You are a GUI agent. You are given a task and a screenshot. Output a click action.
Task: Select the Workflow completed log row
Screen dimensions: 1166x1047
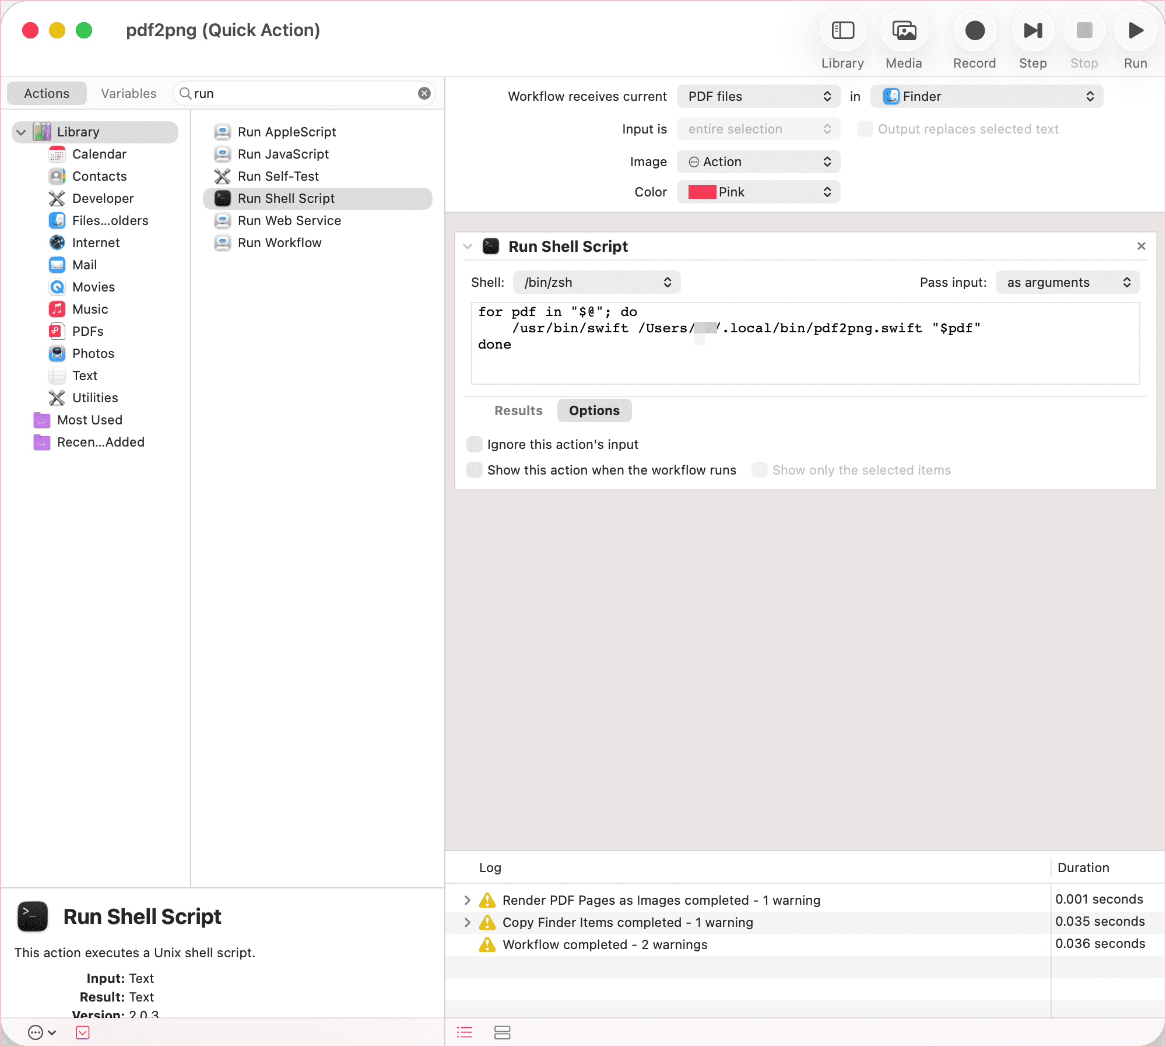805,944
